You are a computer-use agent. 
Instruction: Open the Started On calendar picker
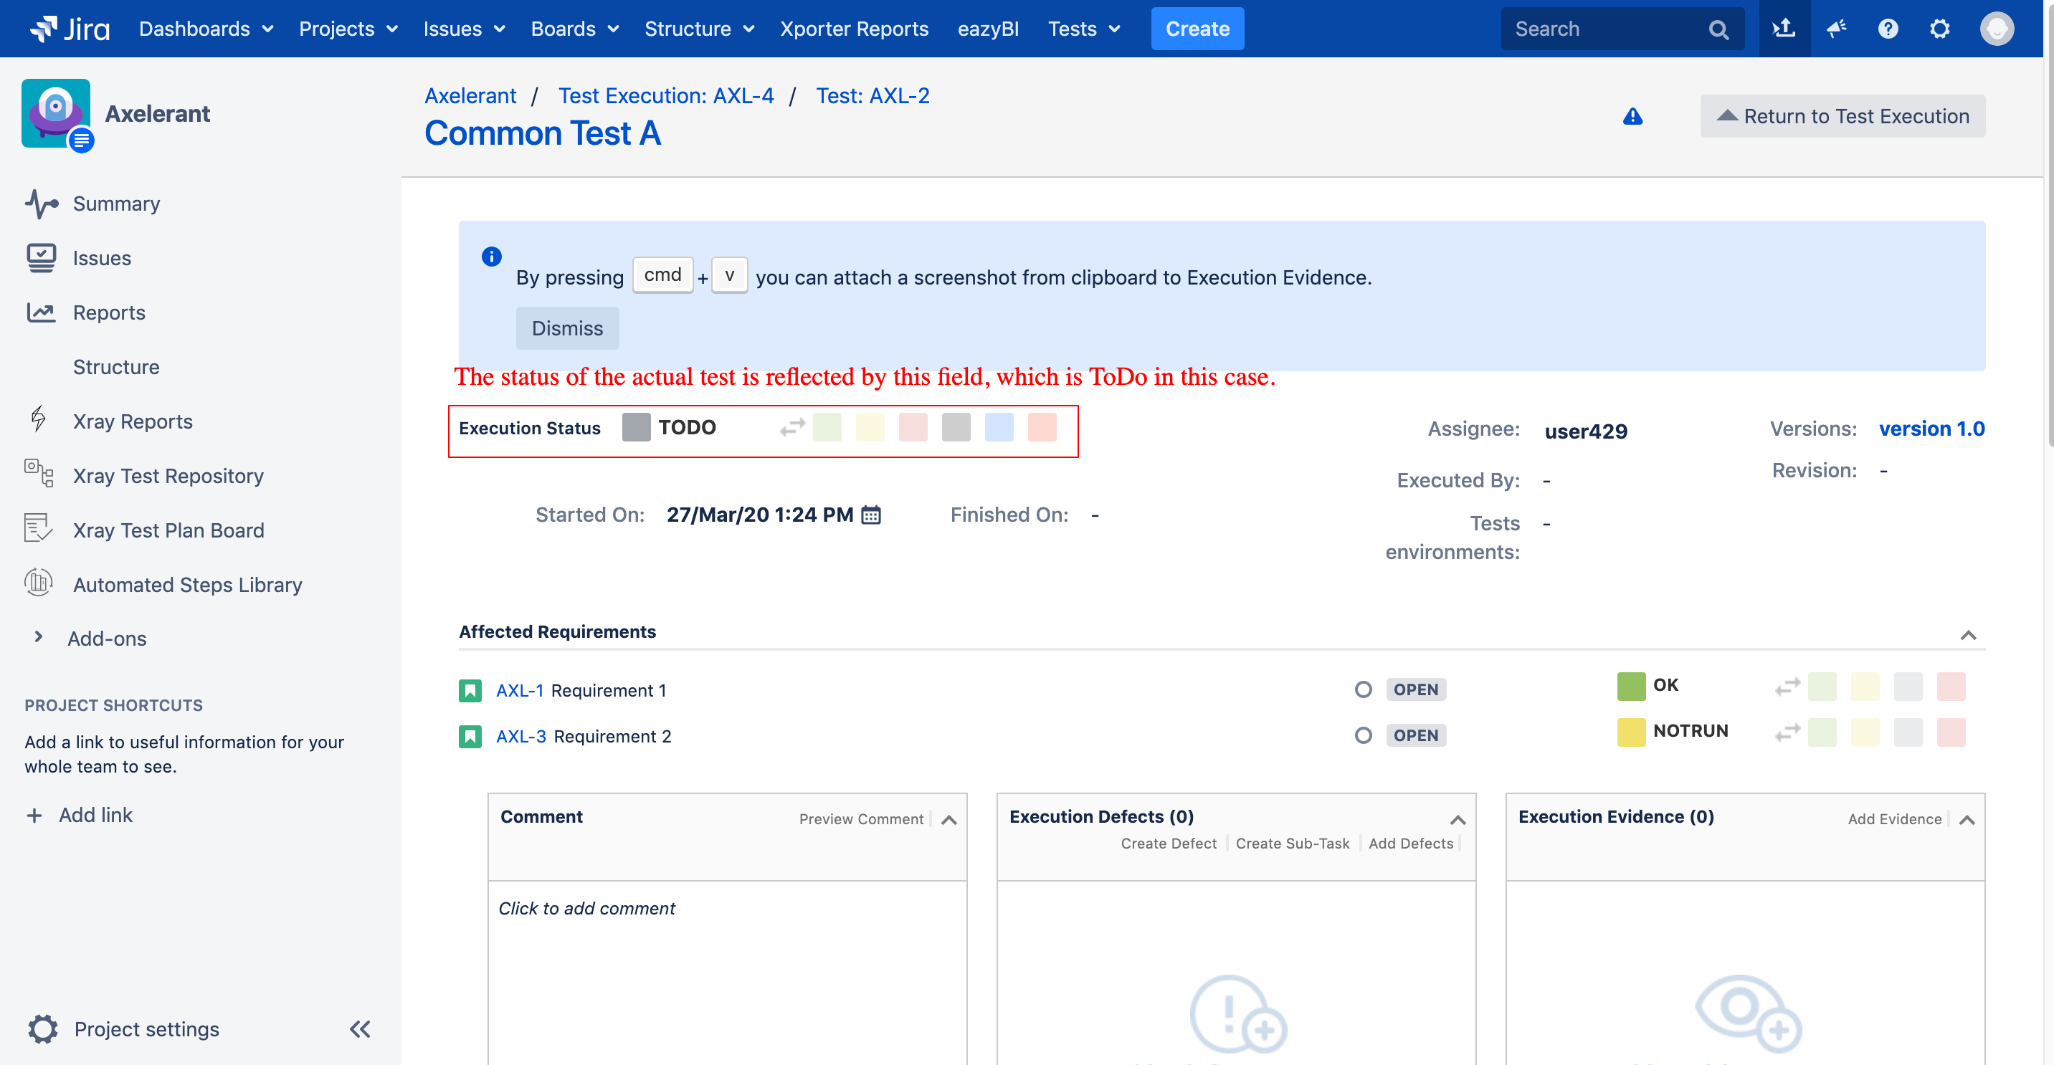(x=871, y=515)
